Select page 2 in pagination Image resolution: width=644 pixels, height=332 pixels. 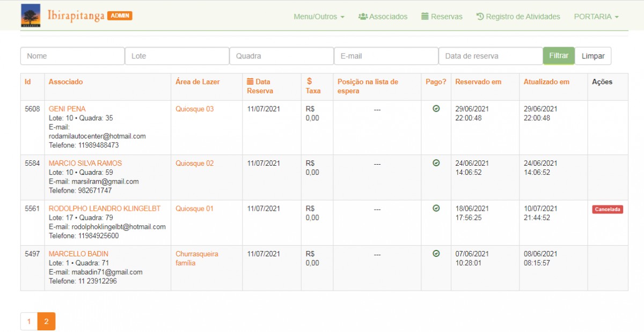(x=46, y=321)
